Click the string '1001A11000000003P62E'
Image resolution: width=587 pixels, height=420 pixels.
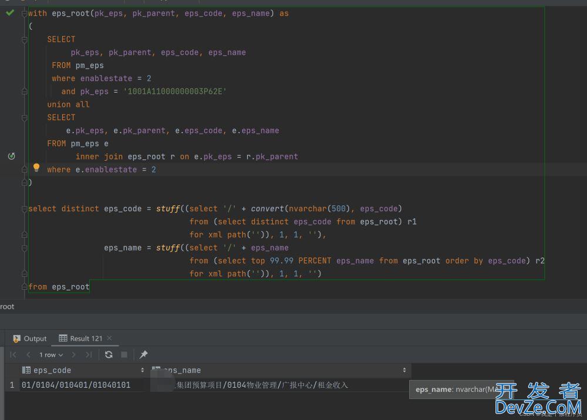point(175,92)
